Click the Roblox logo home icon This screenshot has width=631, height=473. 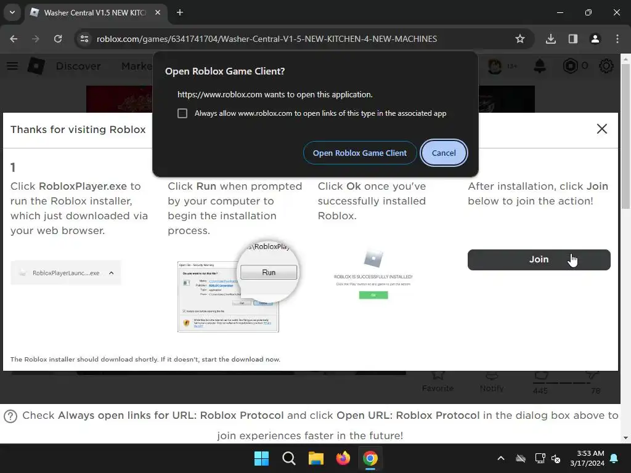coord(36,66)
